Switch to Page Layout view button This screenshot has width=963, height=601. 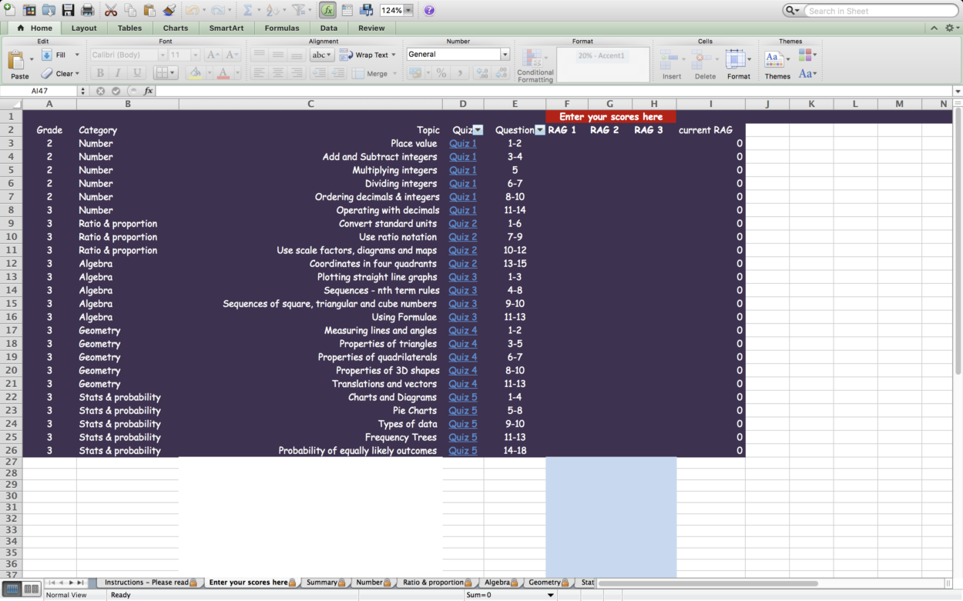coord(31,589)
